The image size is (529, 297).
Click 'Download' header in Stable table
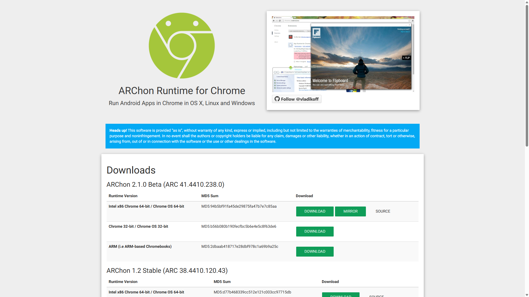[330, 282]
